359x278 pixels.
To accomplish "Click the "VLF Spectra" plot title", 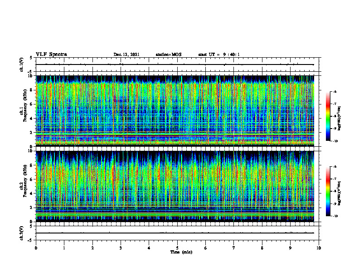I will (51, 55).
